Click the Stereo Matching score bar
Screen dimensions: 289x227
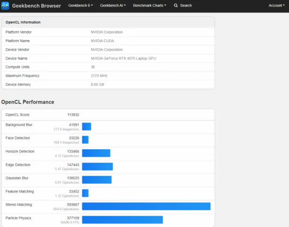tap(146, 206)
